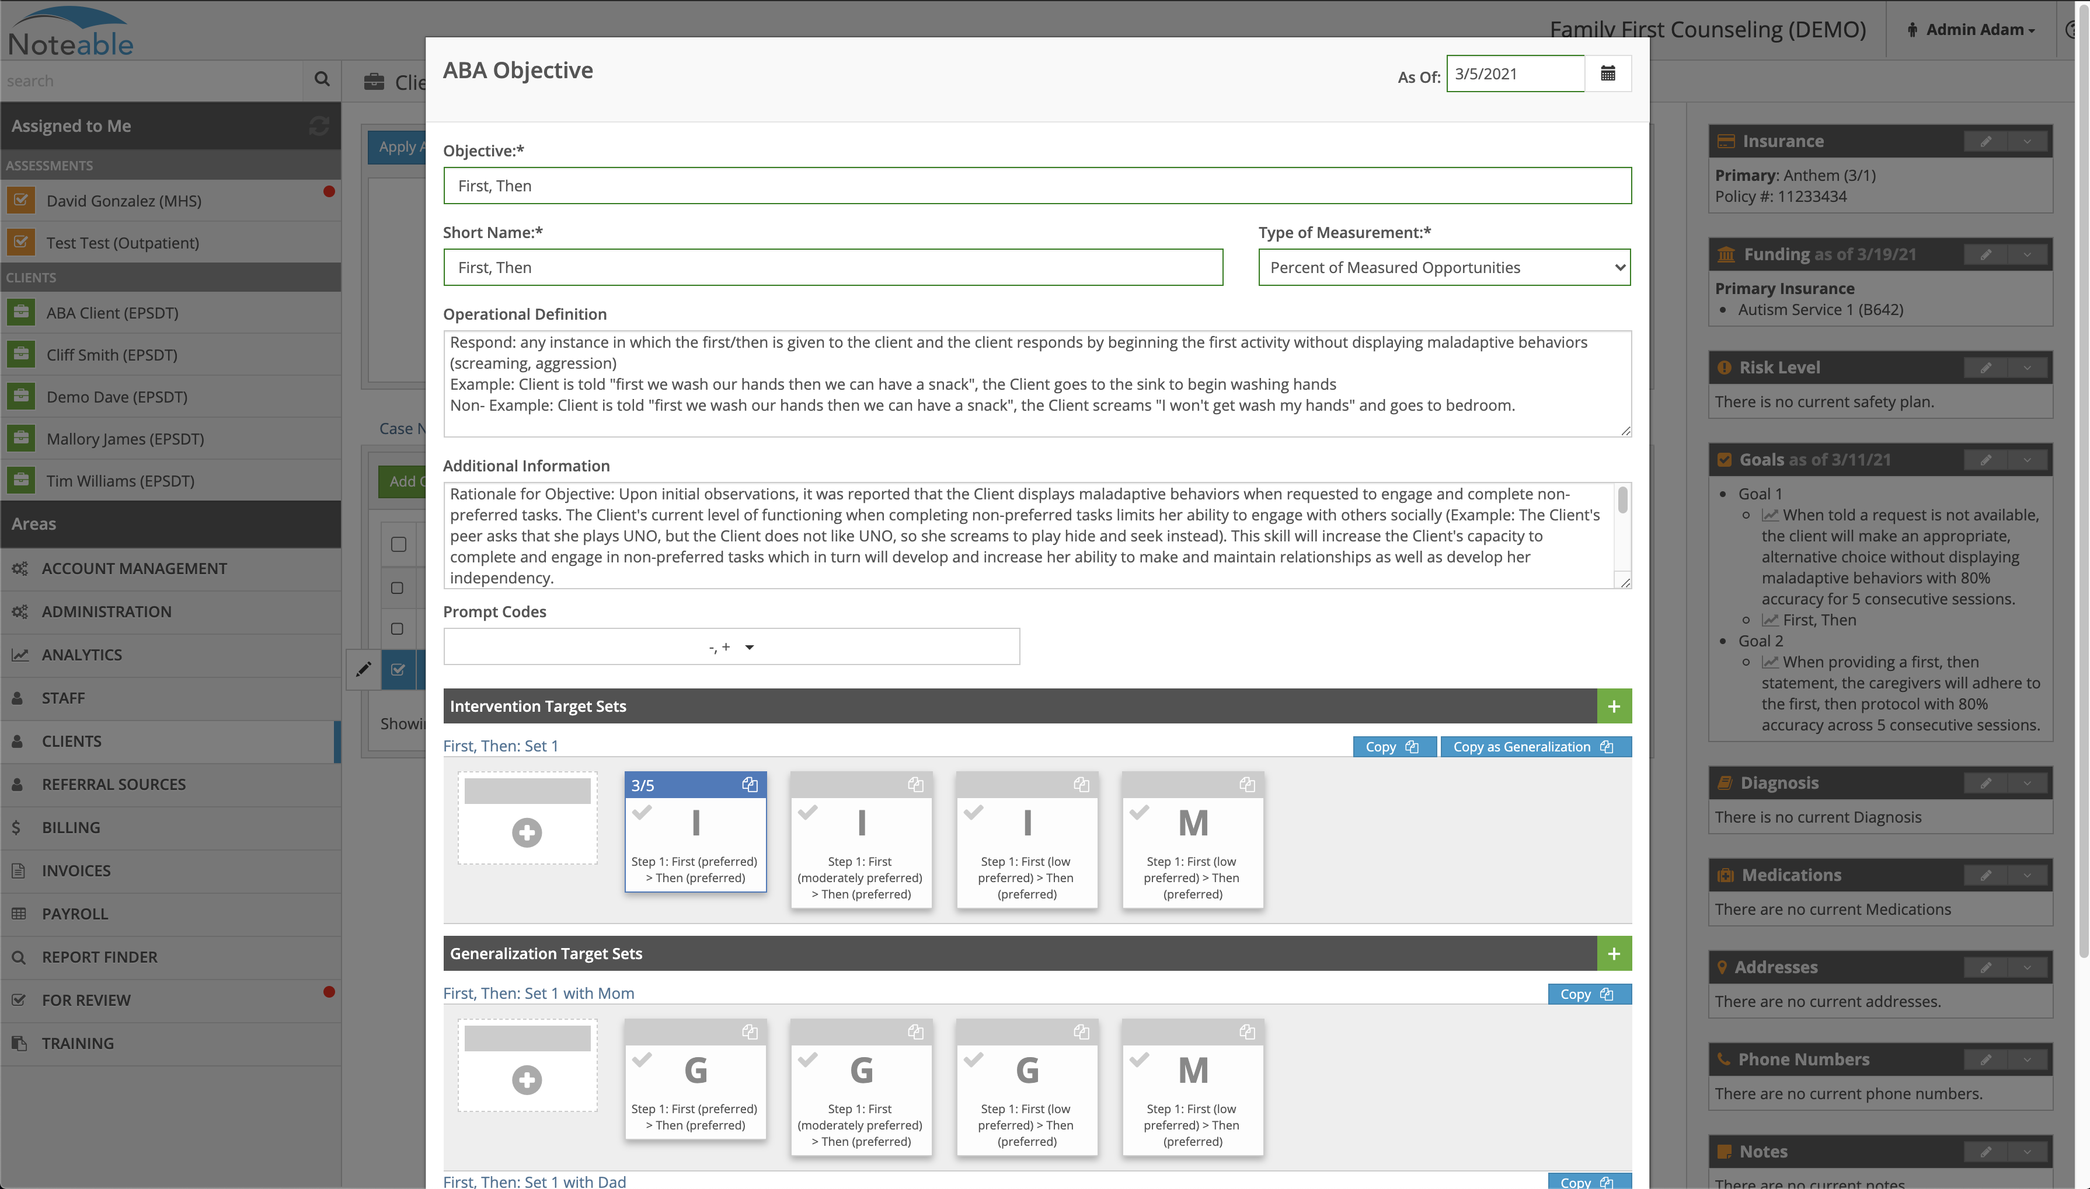The width and height of the screenshot is (2090, 1189).
Task: Refresh the Assigned to Me list
Action: pyautogui.click(x=319, y=126)
